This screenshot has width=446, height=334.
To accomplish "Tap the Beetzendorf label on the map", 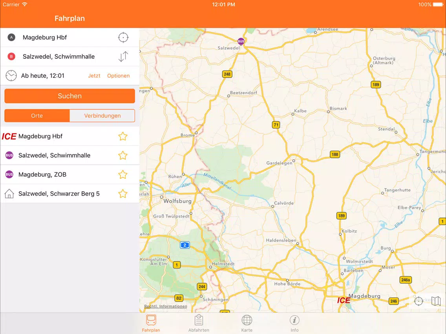I will pos(243,93).
